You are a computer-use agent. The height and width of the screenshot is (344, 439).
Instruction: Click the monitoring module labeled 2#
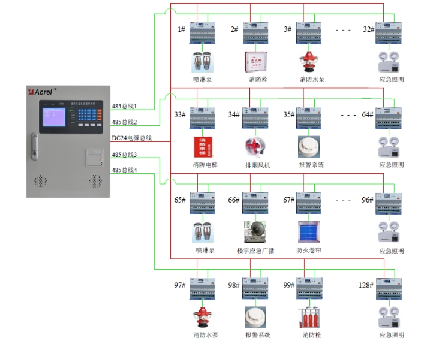(x=255, y=33)
